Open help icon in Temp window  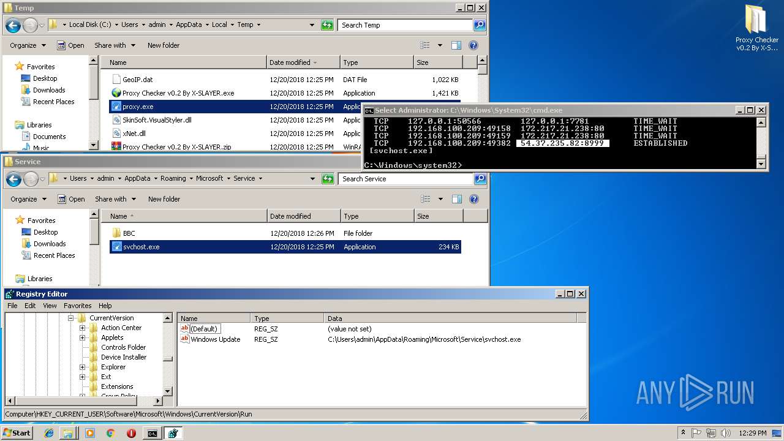click(x=473, y=45)
